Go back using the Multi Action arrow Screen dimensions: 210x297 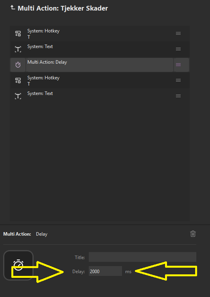(x=13, y=7)
